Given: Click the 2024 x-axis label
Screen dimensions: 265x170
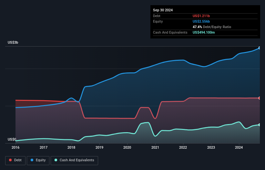Looking at the screenshot, I should [239, 147].
